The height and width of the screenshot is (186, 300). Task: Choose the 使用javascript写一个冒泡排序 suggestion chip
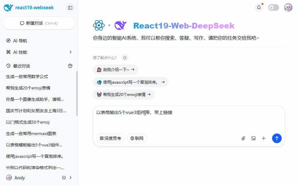(x=131, y=82)
